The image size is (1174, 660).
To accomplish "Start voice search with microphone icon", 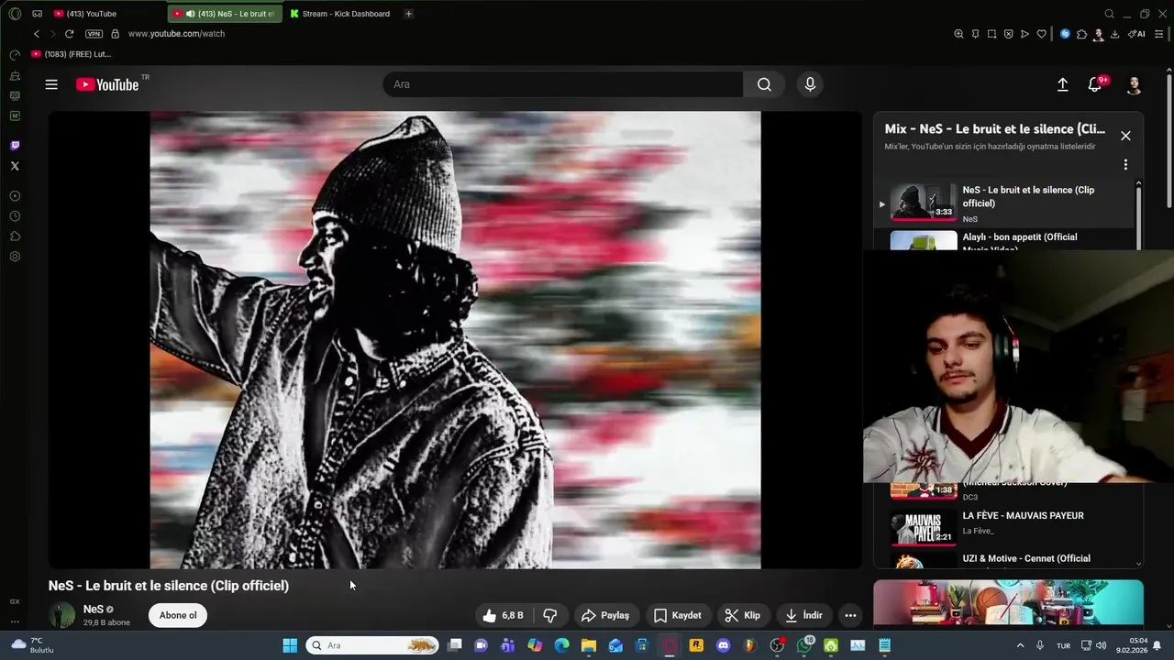I will (x=810, y=84).
